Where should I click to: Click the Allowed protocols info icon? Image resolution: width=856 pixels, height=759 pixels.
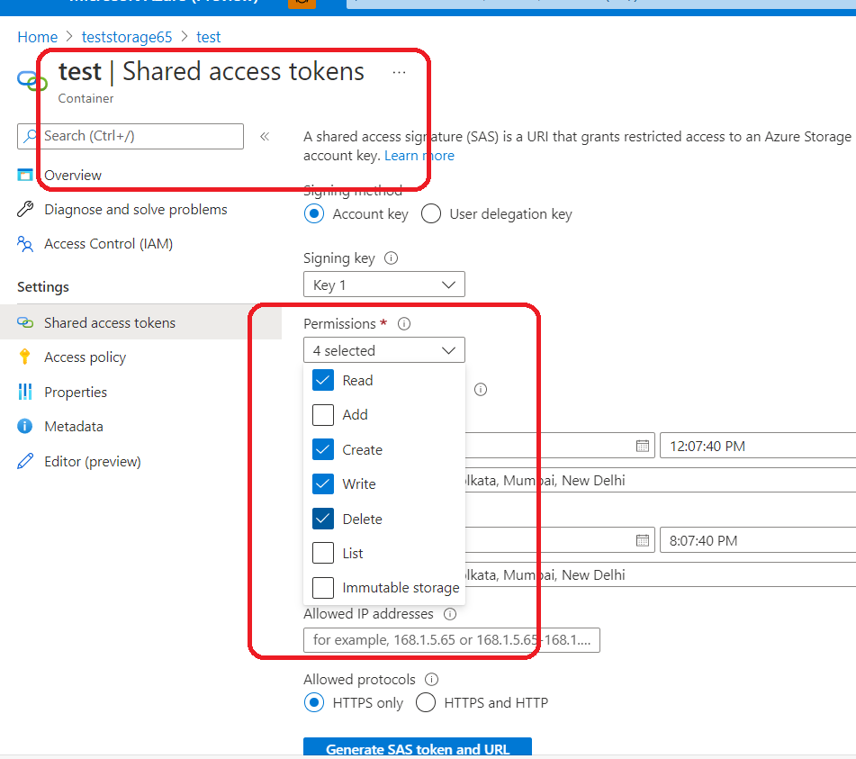coord(431,679)
